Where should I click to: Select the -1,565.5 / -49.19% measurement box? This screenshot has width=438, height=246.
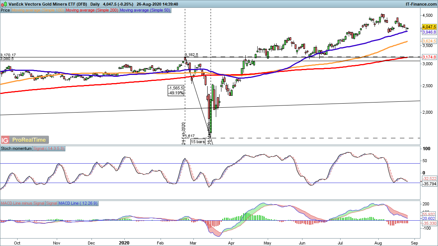(176, 91)
